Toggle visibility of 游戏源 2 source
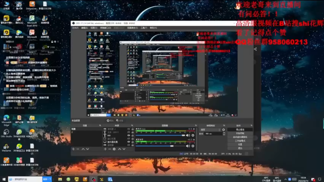The height and width of the screenshot is (182, 324). pyautogui.click(x=128, y=129)
